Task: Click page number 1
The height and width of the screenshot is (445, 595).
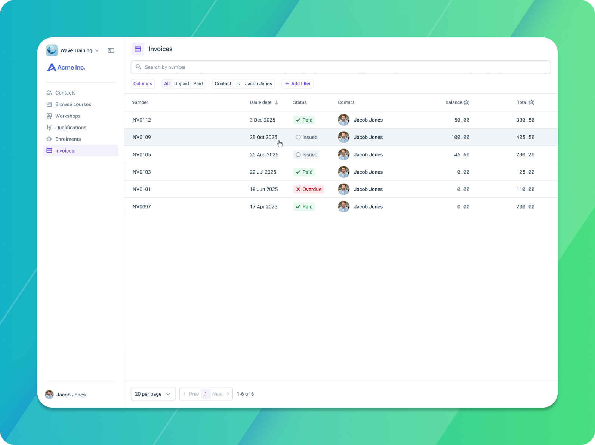Action: tap(206, 394)
